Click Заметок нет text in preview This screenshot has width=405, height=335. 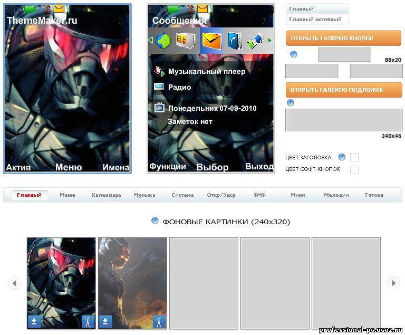[x=190, y=121]
